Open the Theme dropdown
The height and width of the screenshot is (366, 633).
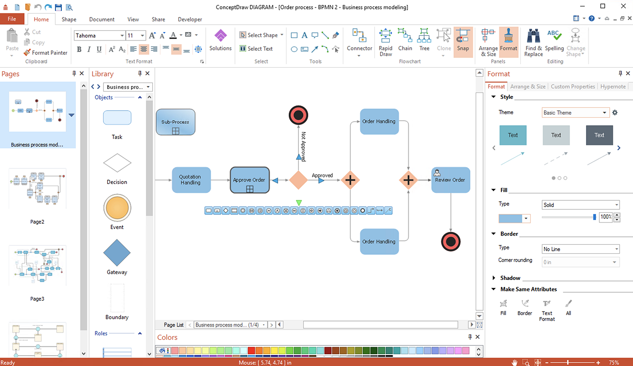576,113
